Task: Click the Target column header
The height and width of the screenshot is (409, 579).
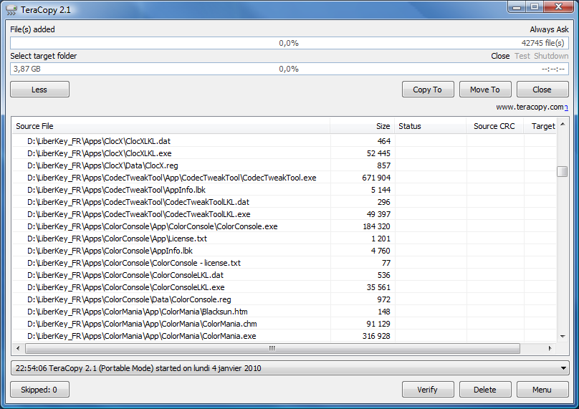Action: coord(540,126)
